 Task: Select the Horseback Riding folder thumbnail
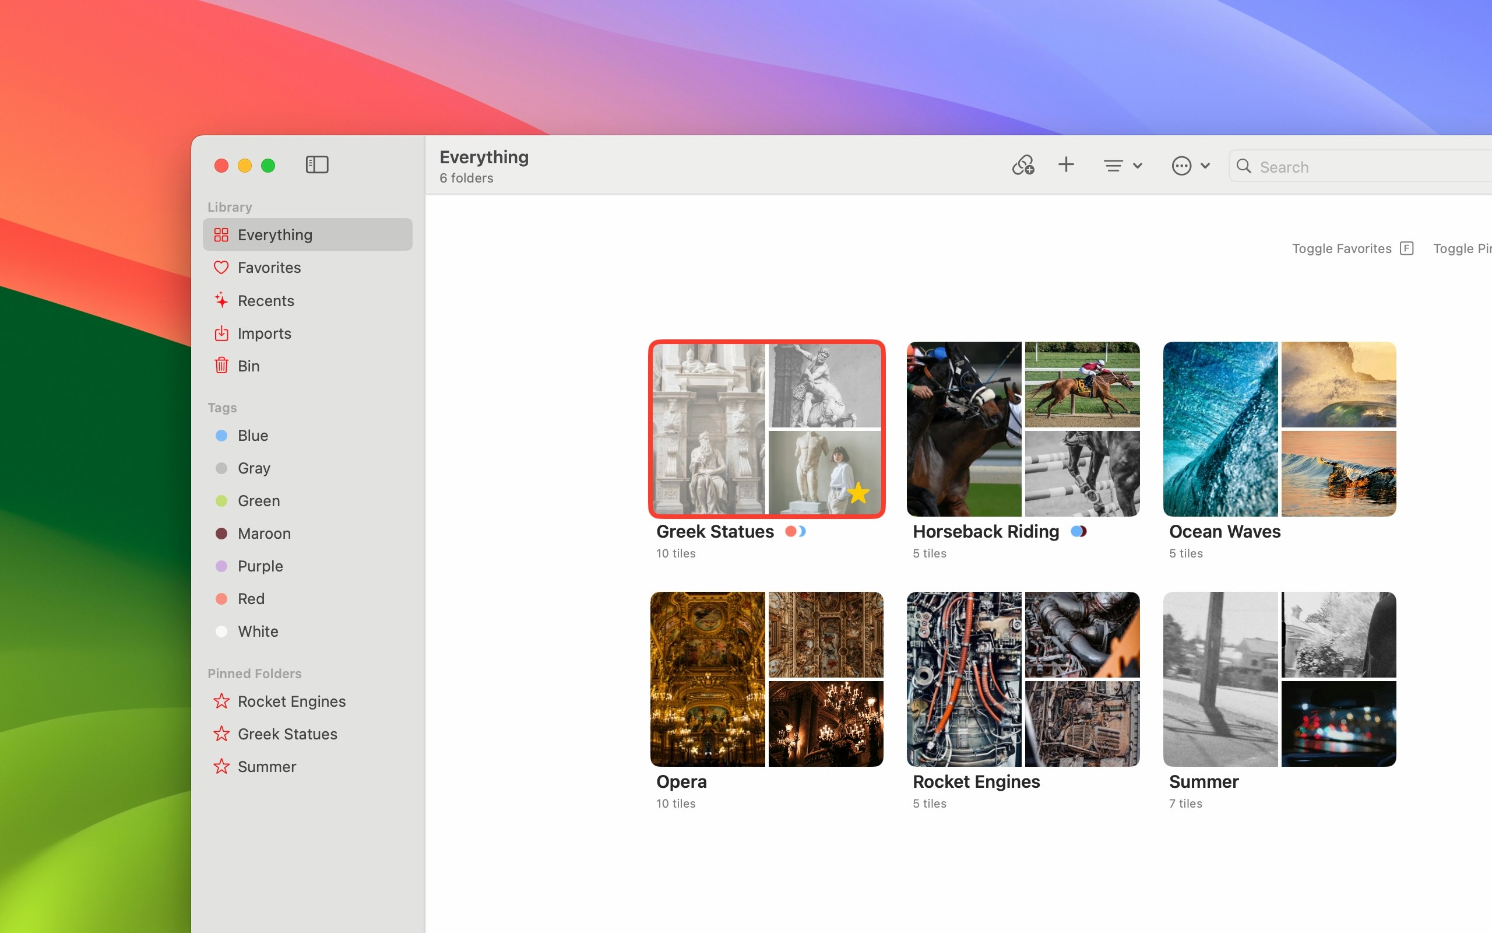click(x=1023, y=429)
